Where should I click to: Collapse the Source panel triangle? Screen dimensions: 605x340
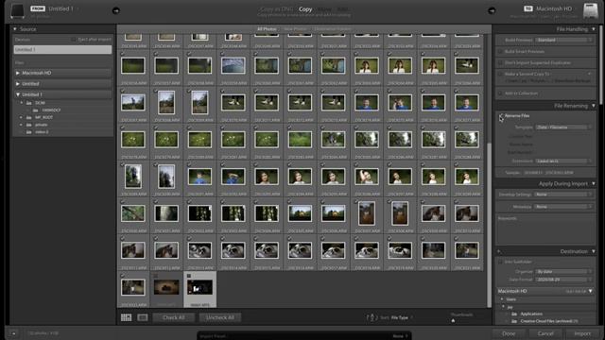[15, 29]
